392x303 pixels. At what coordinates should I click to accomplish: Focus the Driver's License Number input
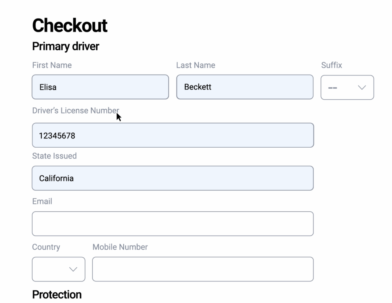[173, 135]
